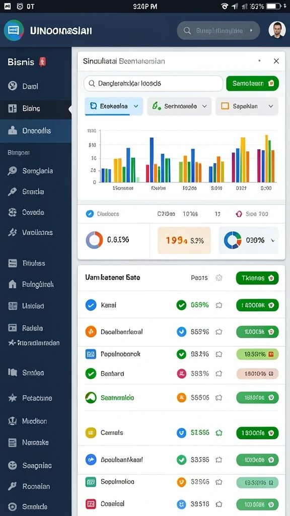The height and width of the screenshot is (516, 290).
Task: Click the green Tkienes button
Action: pos(257,278)
